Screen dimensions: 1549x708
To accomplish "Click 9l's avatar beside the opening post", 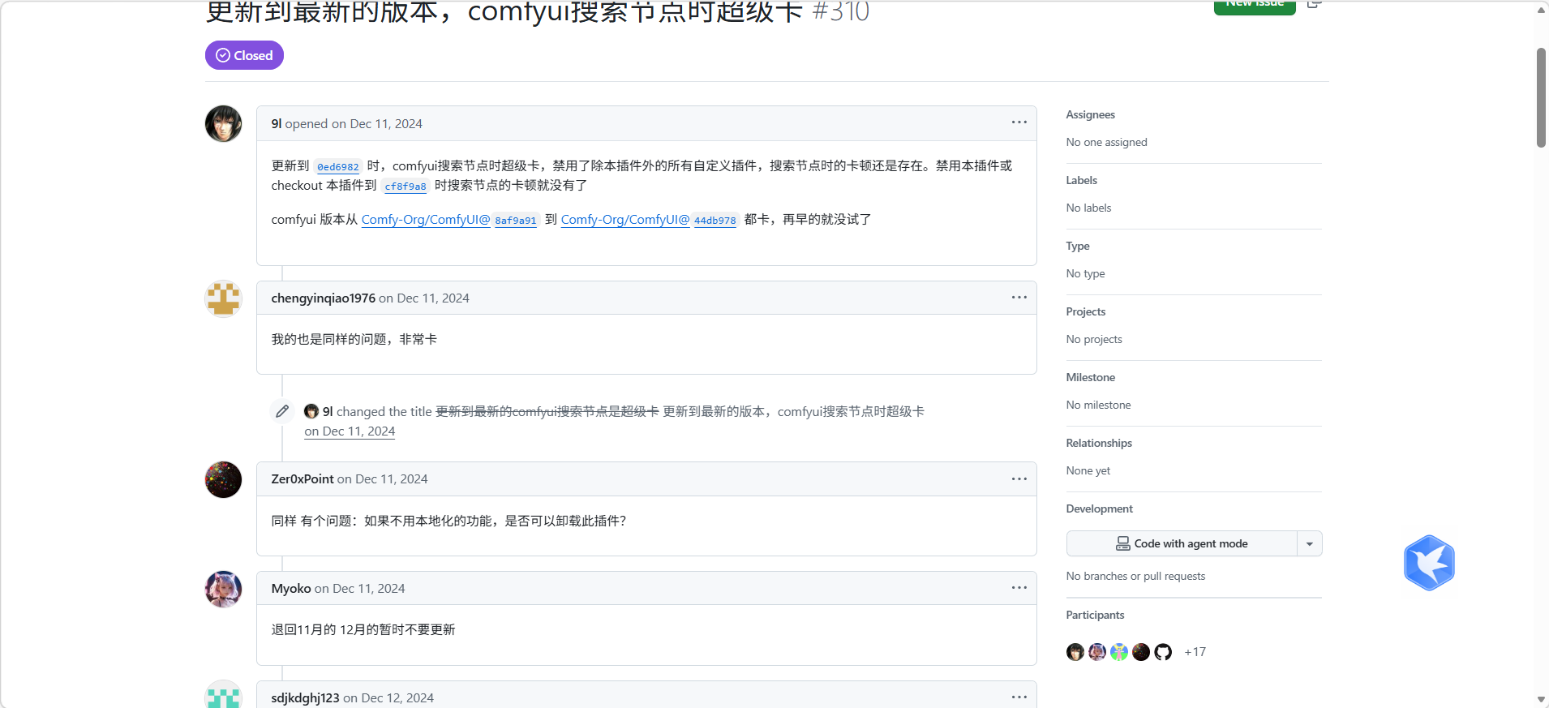I will (x=223, y=123).
